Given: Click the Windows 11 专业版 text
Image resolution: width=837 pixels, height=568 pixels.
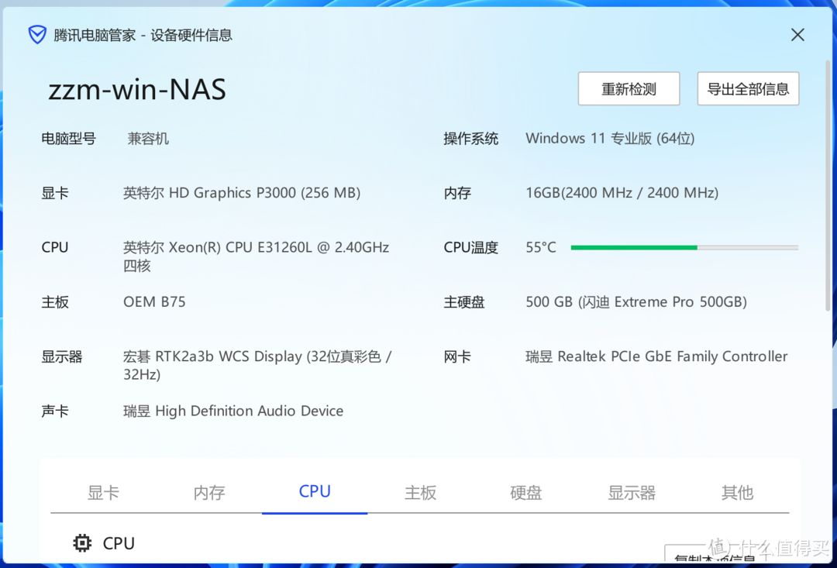Looking at the screenshot, I should click(610, 138).
